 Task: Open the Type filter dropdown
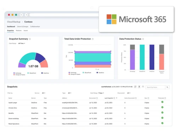(x=70, y=93)
